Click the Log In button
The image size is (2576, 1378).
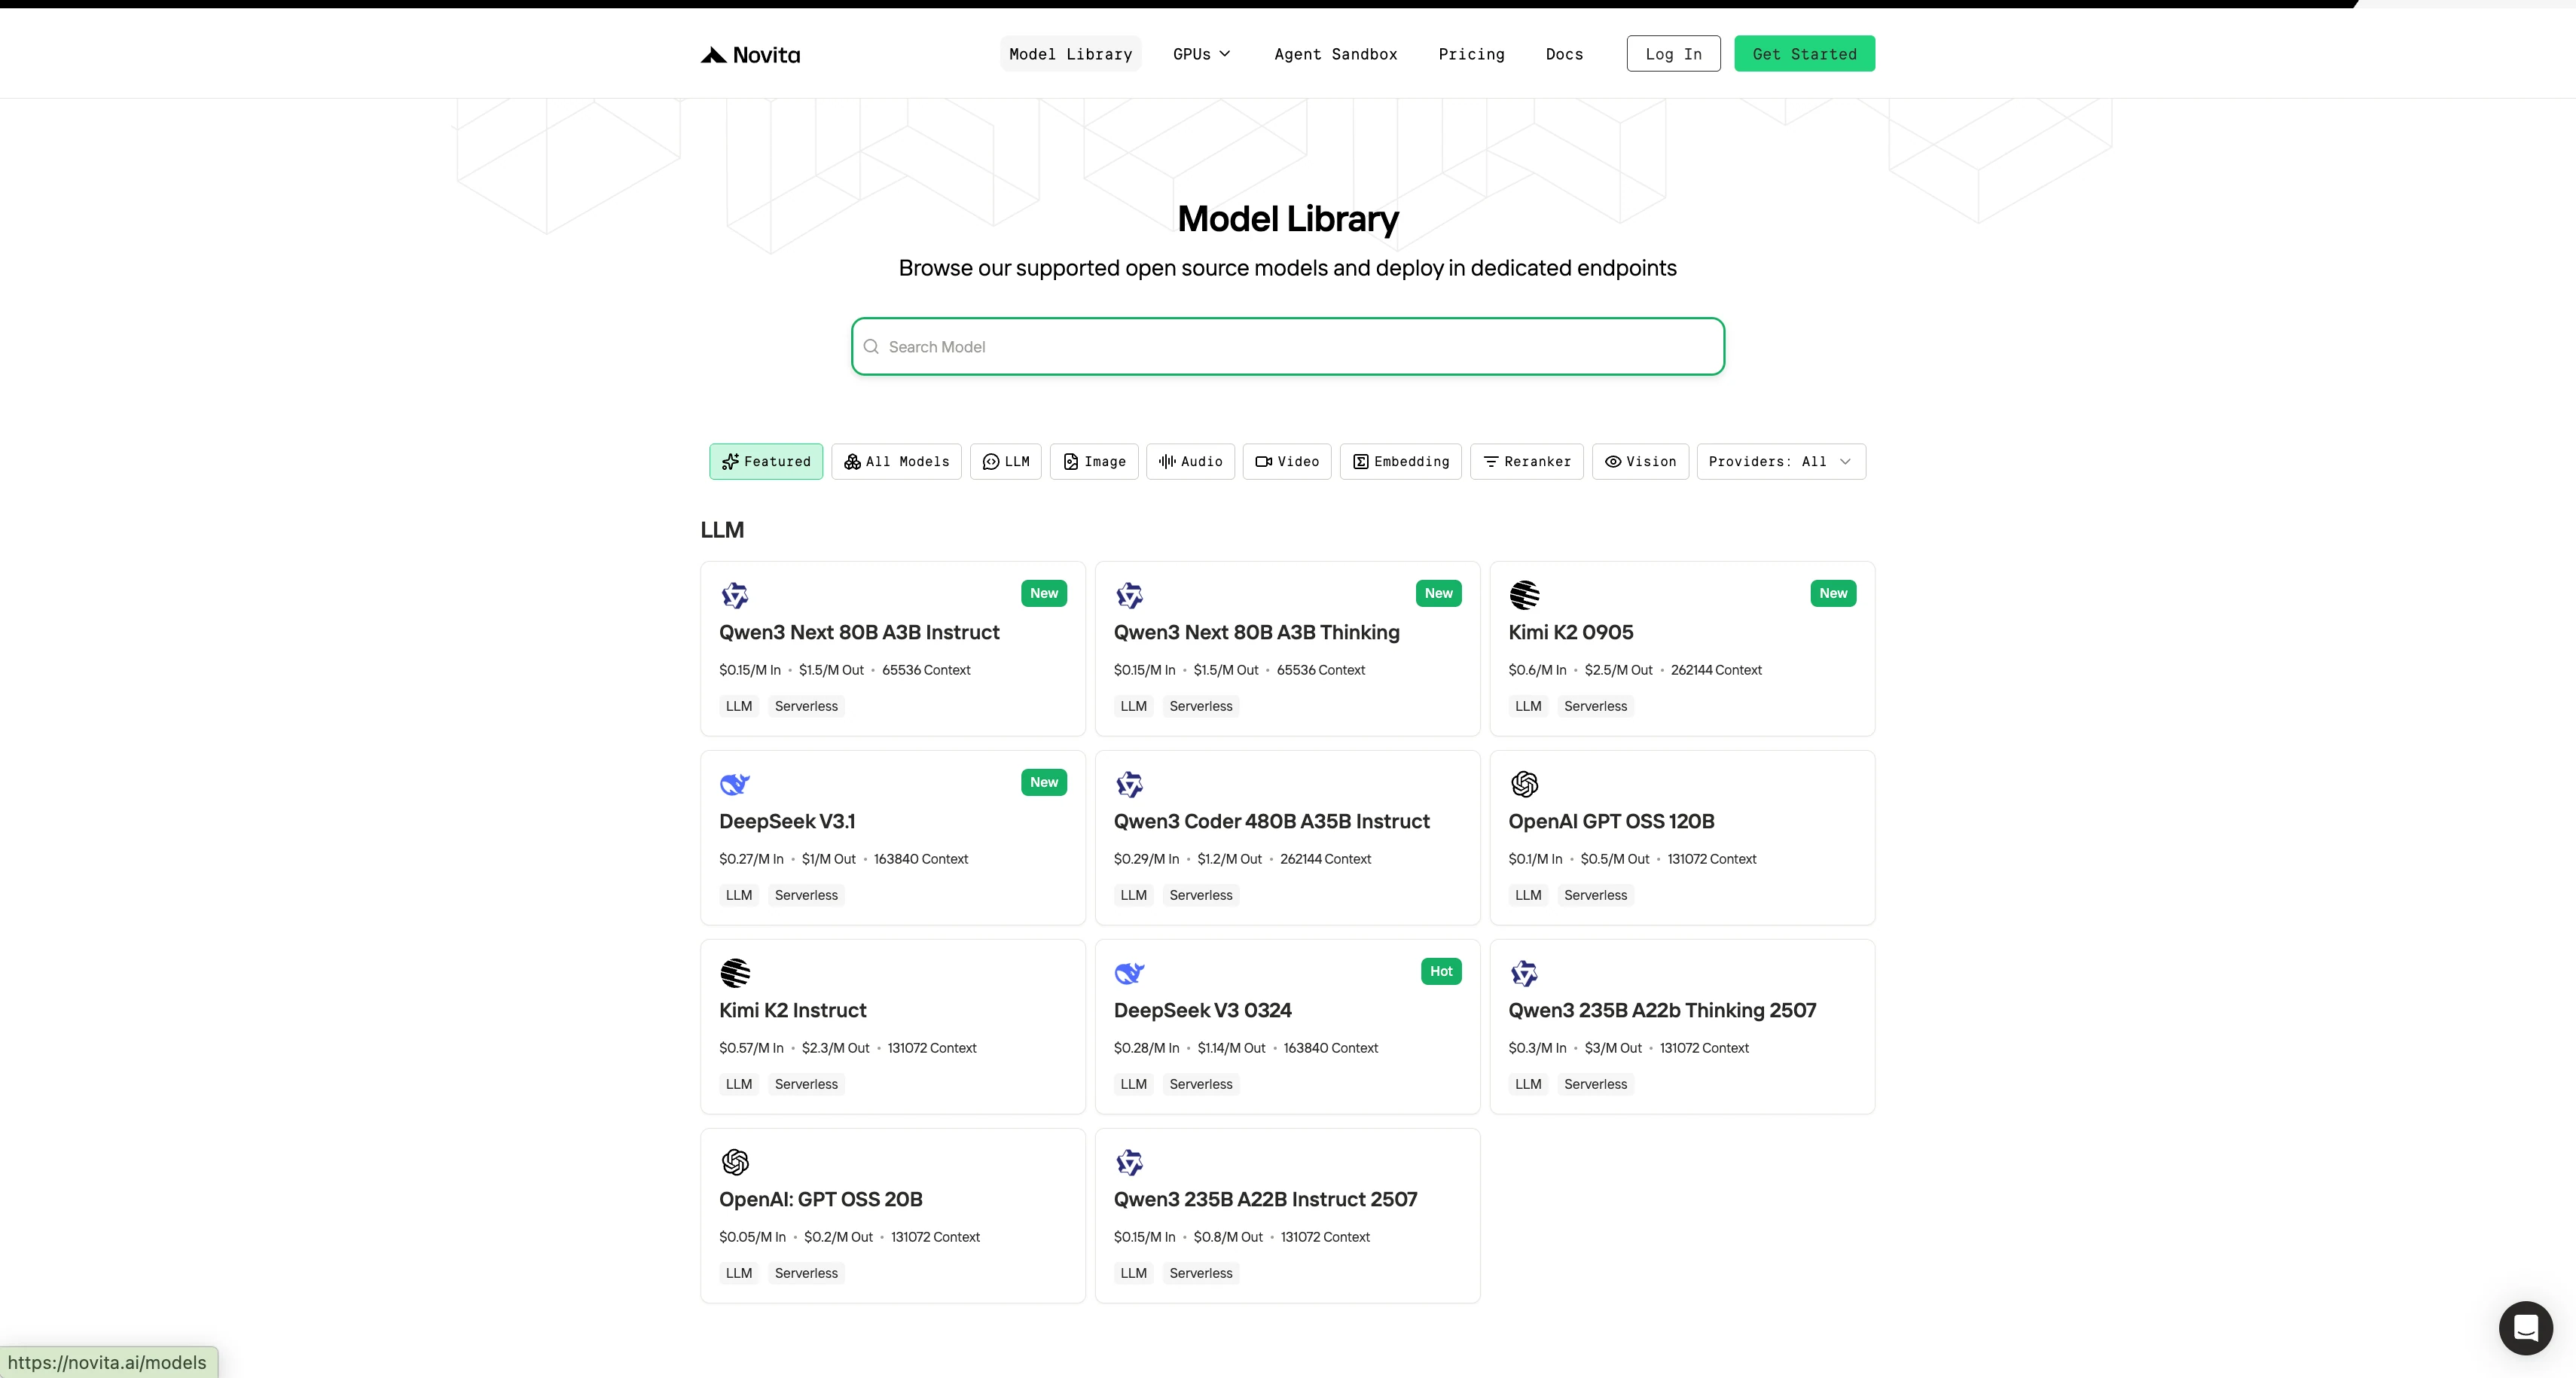tap(1673, 54)
